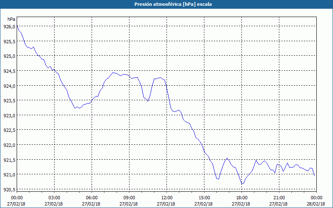Click the 12:00 time axis label
The image size is (333, 208).
[167, 198]
